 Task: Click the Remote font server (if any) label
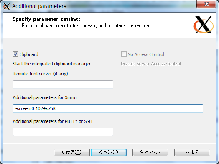40,74
